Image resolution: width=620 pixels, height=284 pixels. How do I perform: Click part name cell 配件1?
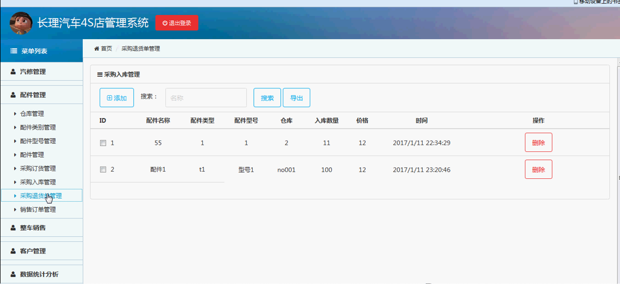(x=158, y=170)
